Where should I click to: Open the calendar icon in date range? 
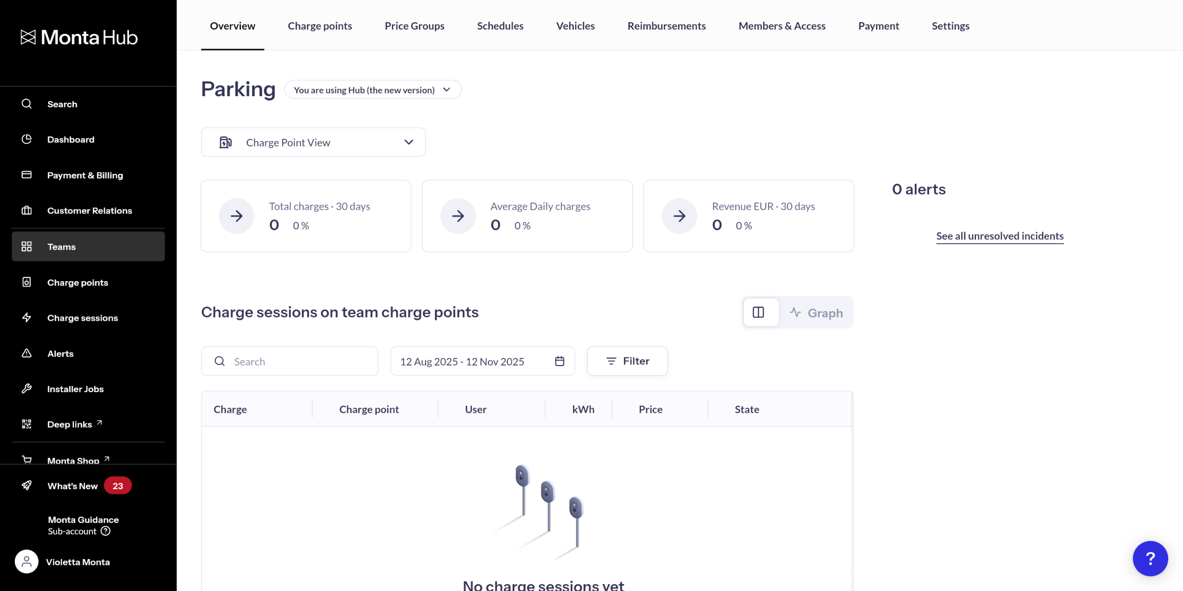pyautogui.click(x=560, y=361)
